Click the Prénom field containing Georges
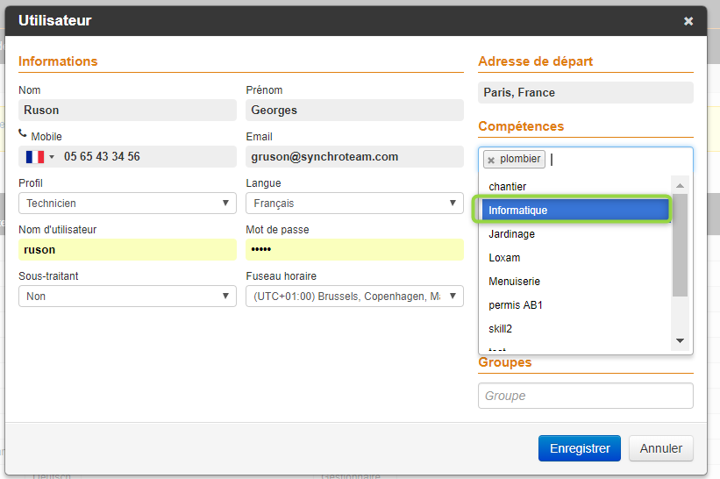This screenshot has height=479, width=720. click(x=354, y=111)
